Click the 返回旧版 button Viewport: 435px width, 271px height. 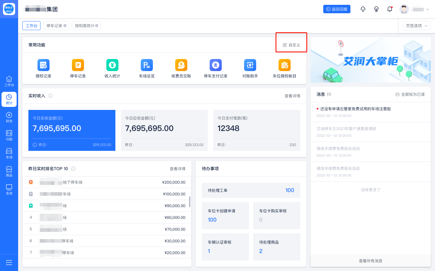[x=337, y=9]
